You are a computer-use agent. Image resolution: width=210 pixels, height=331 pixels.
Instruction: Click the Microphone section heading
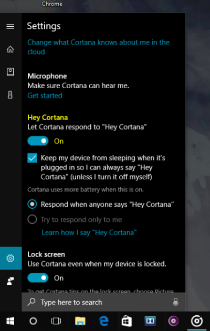coord(47,76)
